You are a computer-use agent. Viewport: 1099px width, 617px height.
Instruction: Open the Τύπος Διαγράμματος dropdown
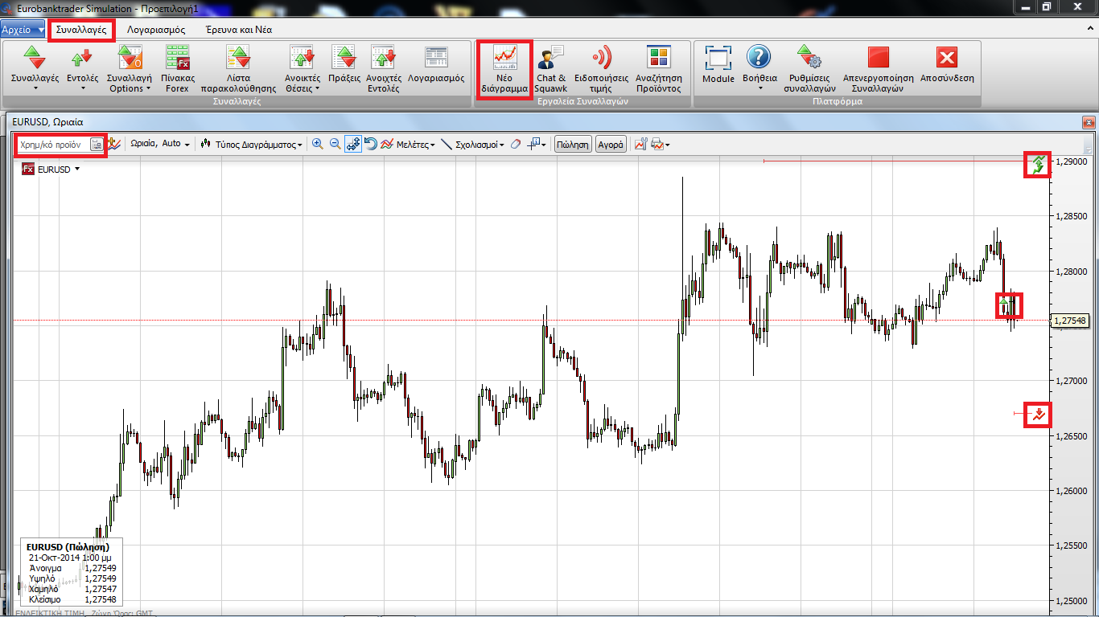253,145
